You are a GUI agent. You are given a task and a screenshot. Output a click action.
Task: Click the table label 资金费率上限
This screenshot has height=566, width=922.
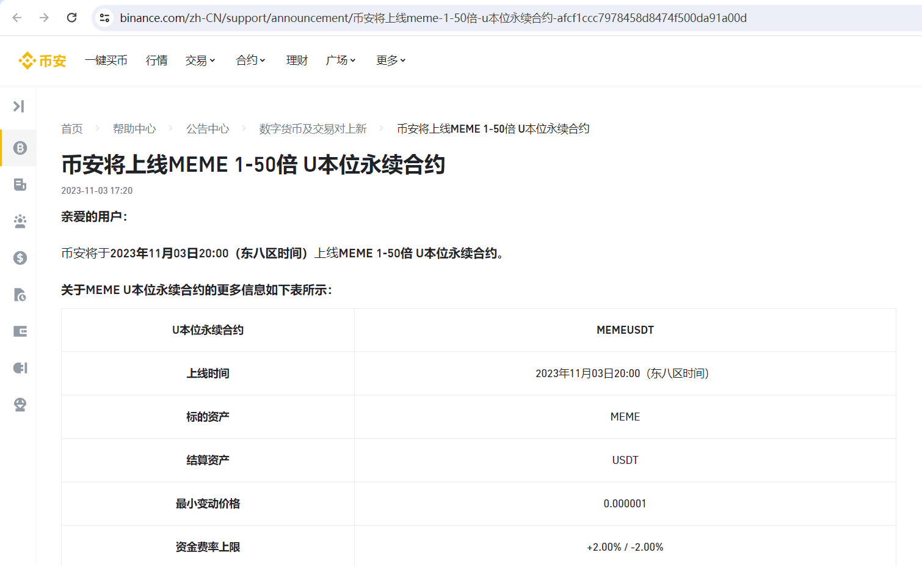(208, 547)
